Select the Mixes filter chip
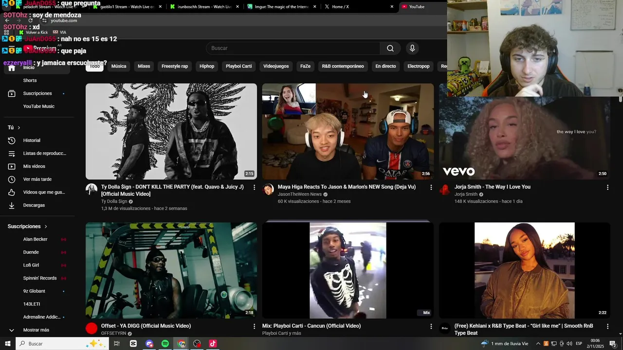The image size is (623, 350). (x=144, y=66)
